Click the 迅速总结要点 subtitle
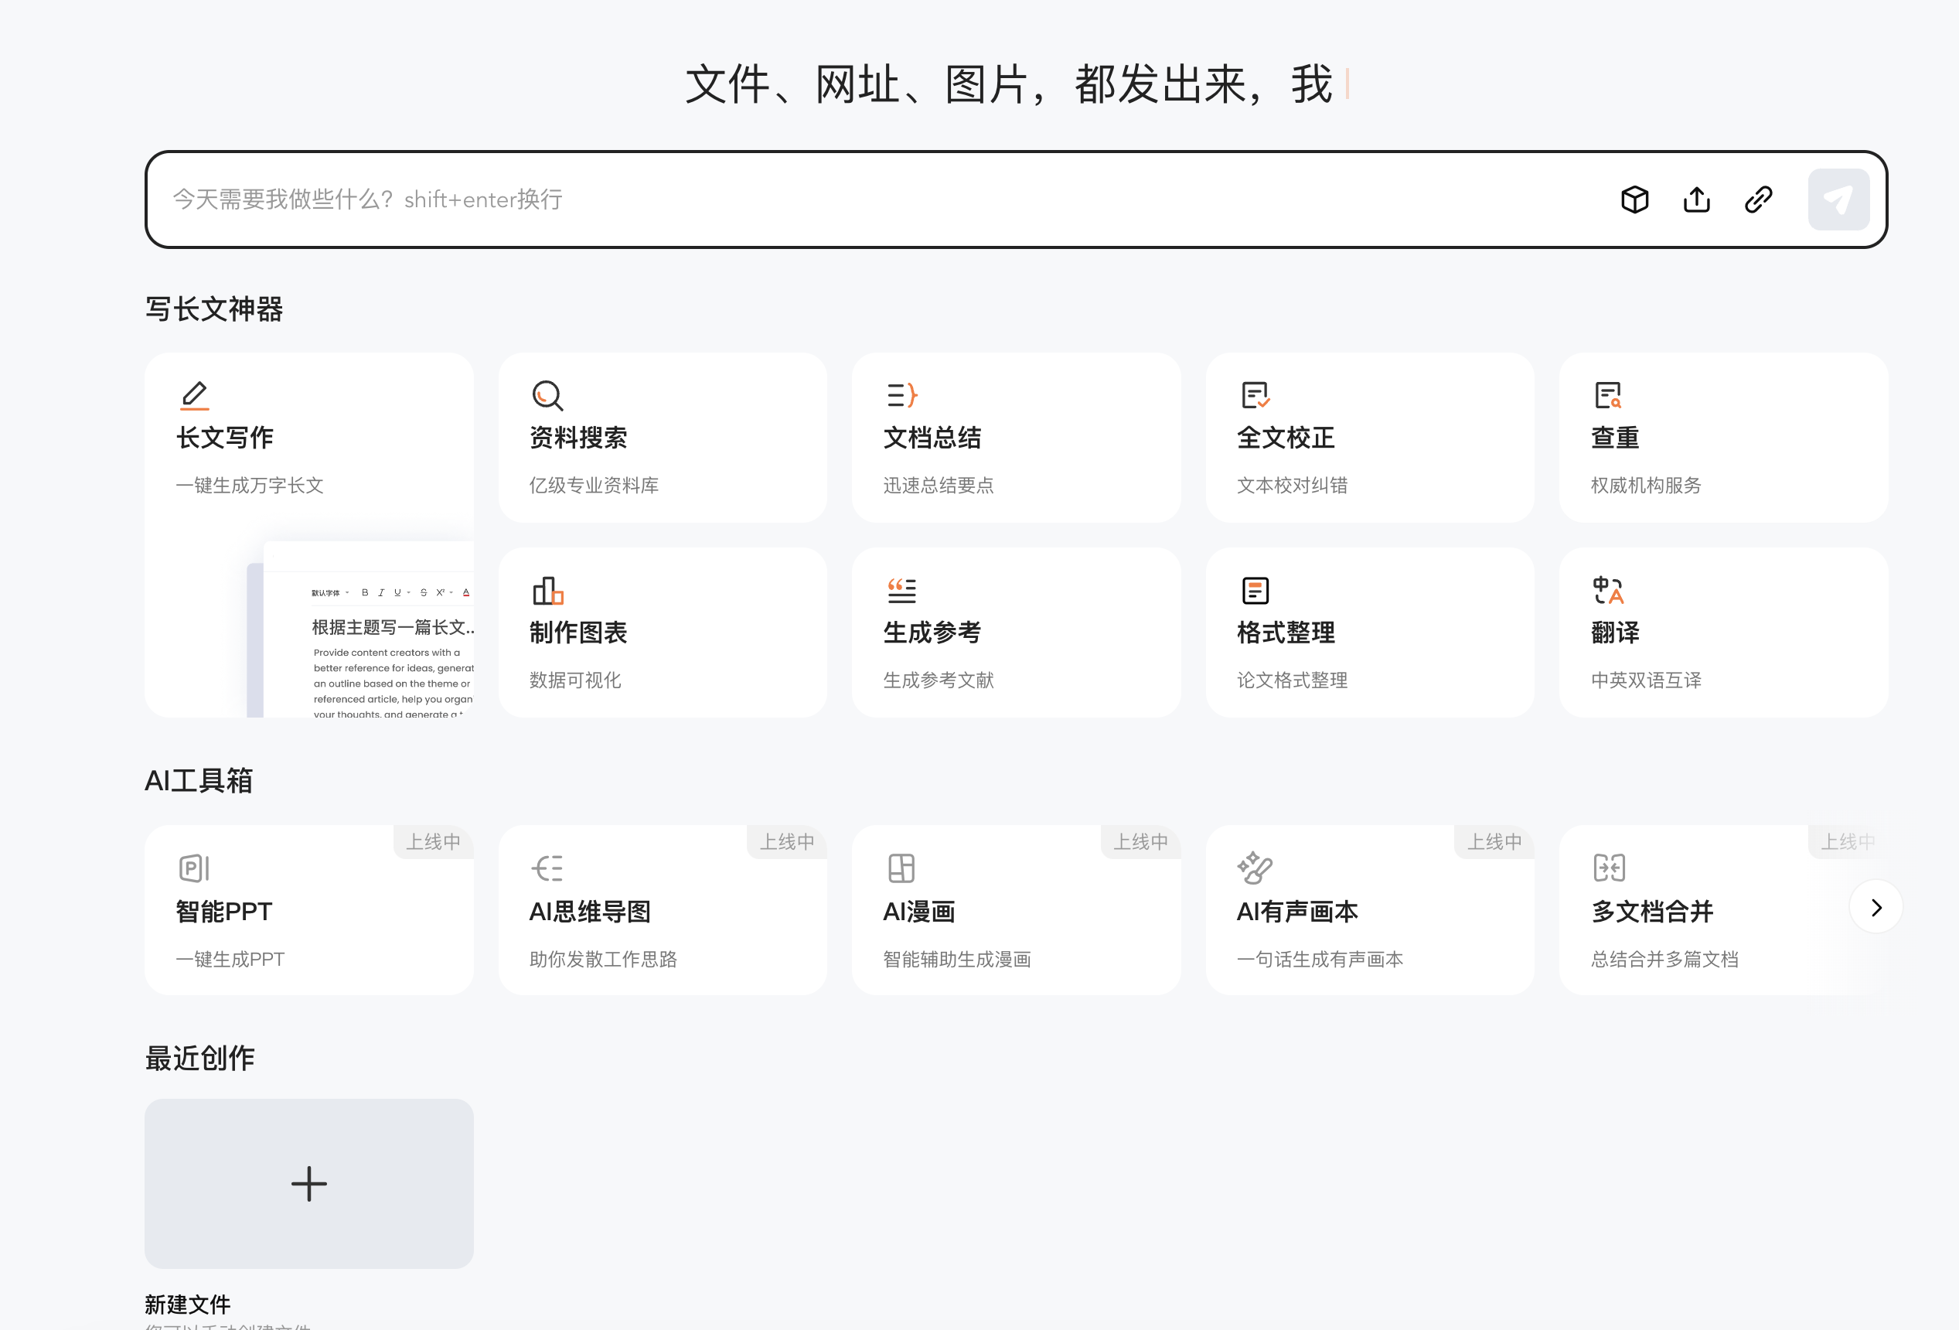The image size is (1959, 1330). pos(939,485)
